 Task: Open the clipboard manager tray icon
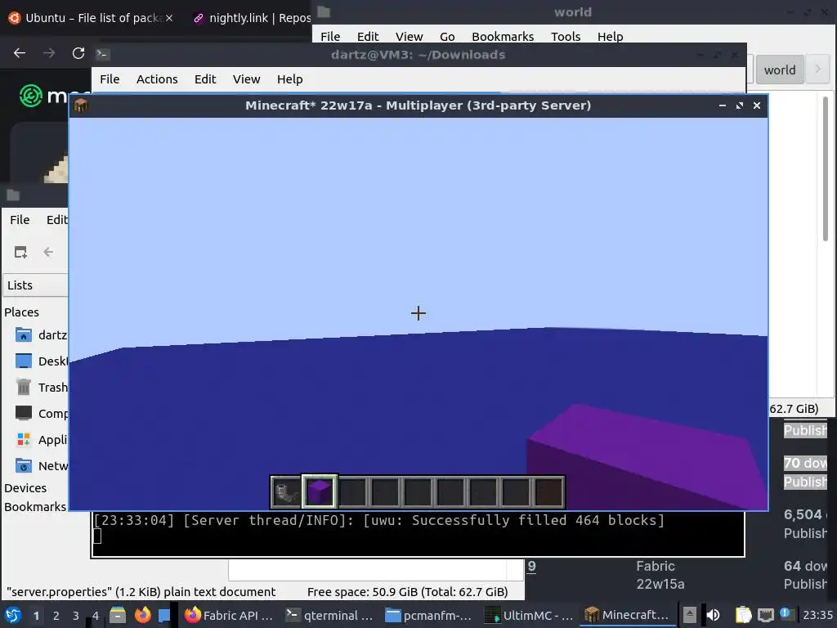point(743,615)
